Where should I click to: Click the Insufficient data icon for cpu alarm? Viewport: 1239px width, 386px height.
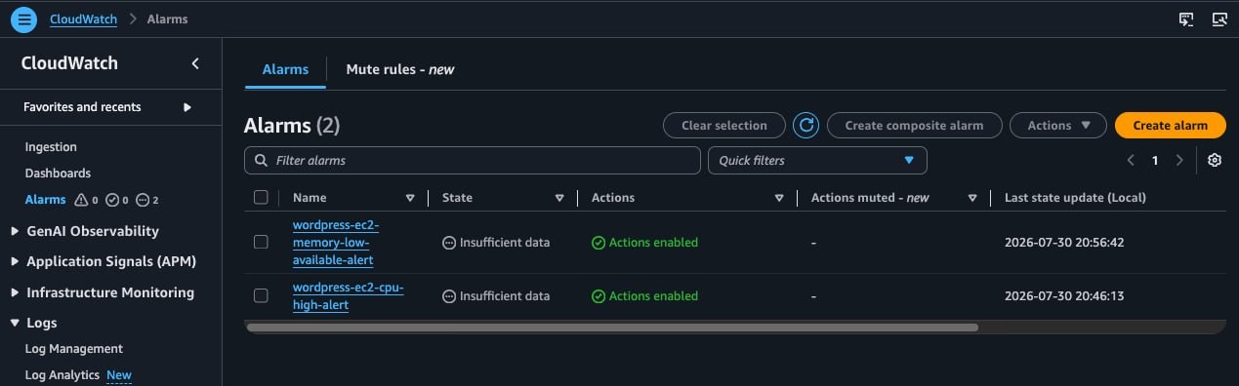[449, 296]
